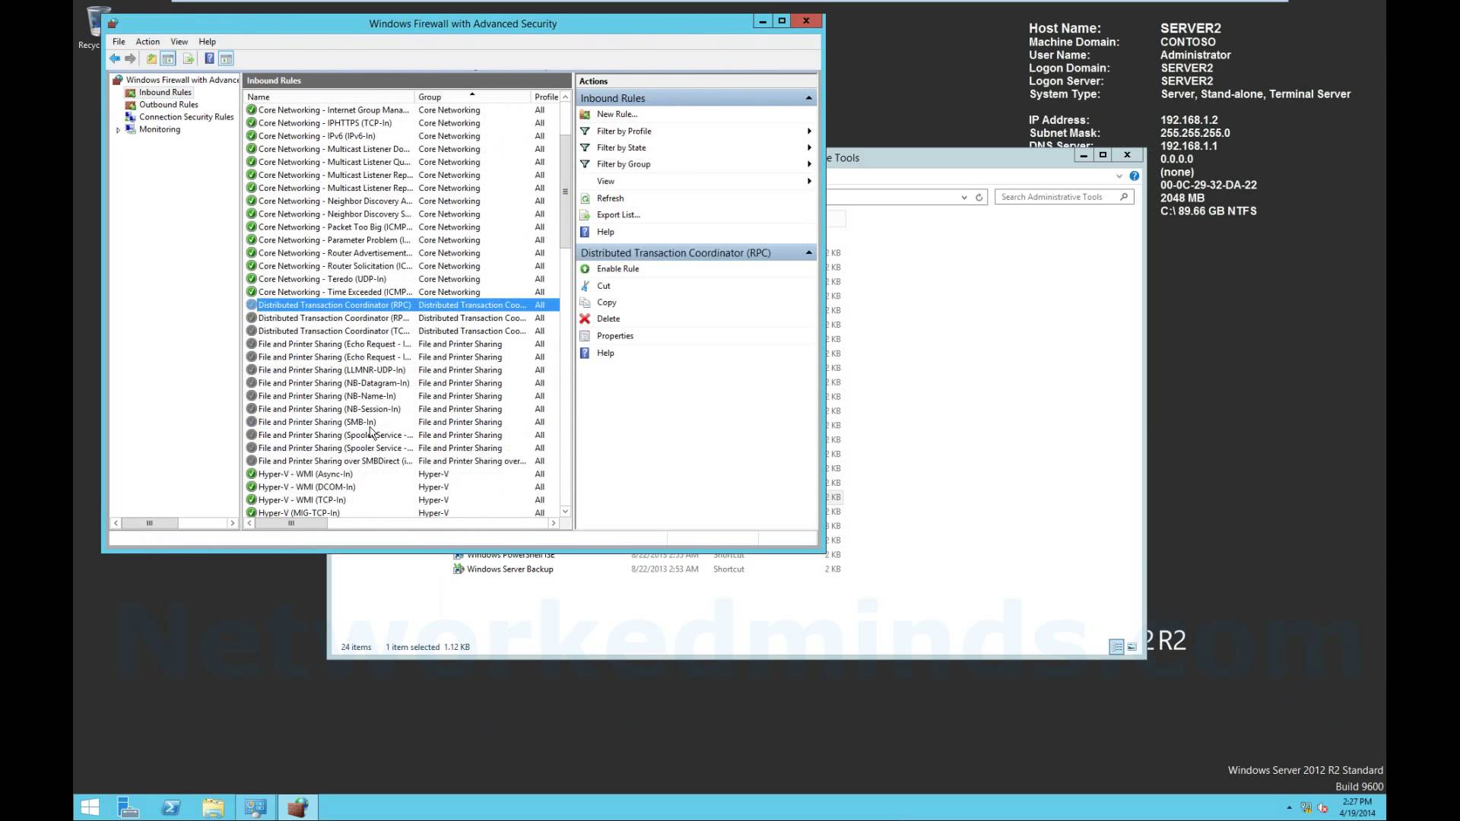The height and width of the screenshot is (821, 1460).
Task: Show hidden tray icons arrow
Action: click(x=1289, y=808)
